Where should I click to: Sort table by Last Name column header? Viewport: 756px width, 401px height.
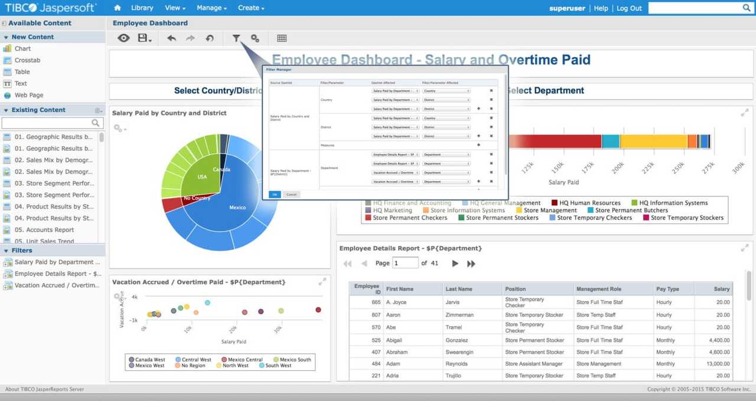pos(472,289)
